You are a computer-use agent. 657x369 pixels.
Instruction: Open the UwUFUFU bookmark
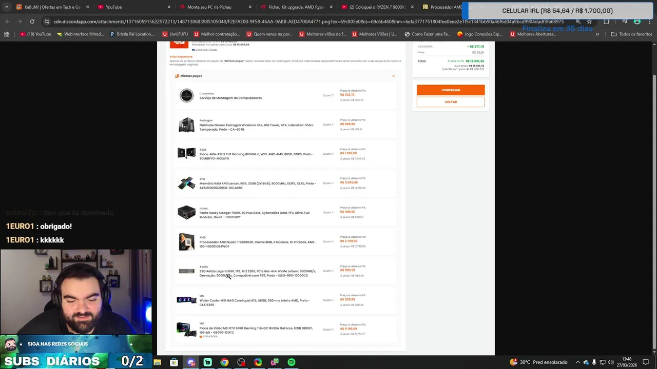click(x=175, y=34)
